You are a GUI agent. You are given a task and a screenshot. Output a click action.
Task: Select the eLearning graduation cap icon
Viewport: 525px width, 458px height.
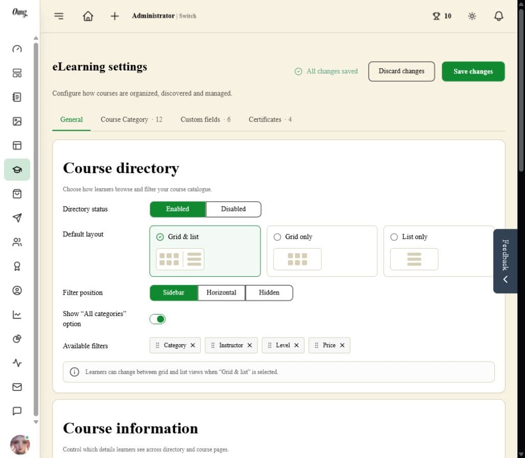(x=17, y=170)
